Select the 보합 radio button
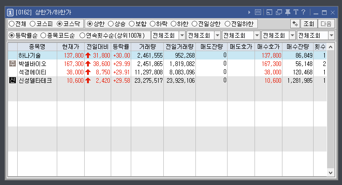The image size is (342, 185). pyautogui.click(x=132, y=24)
